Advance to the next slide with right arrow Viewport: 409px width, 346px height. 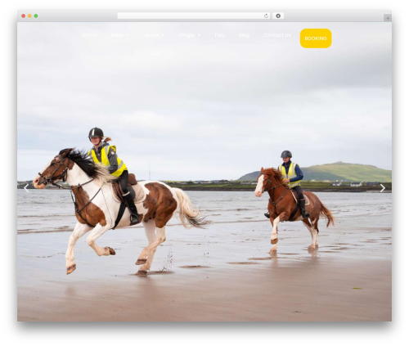(383, 188)
